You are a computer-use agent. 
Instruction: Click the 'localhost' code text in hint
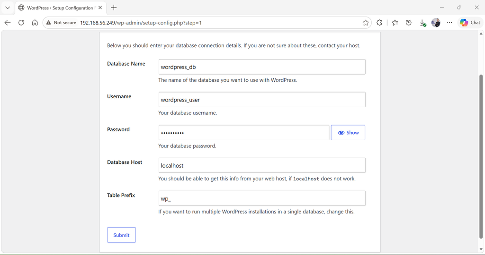[306, 179]
